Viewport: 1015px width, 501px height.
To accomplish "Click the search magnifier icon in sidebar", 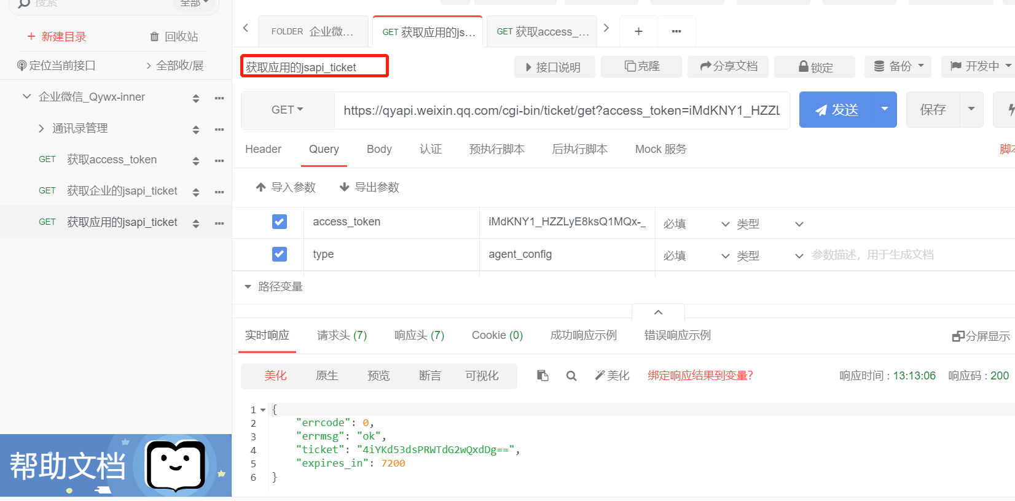I will click(x=24, y=4).
